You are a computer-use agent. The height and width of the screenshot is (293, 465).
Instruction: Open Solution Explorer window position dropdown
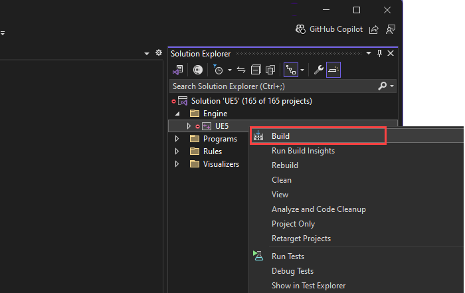[x=369, y=54]
